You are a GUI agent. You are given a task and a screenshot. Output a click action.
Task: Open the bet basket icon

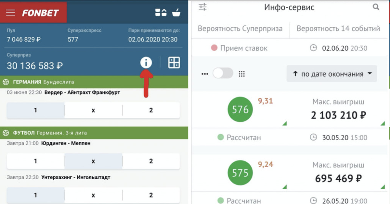176,12
